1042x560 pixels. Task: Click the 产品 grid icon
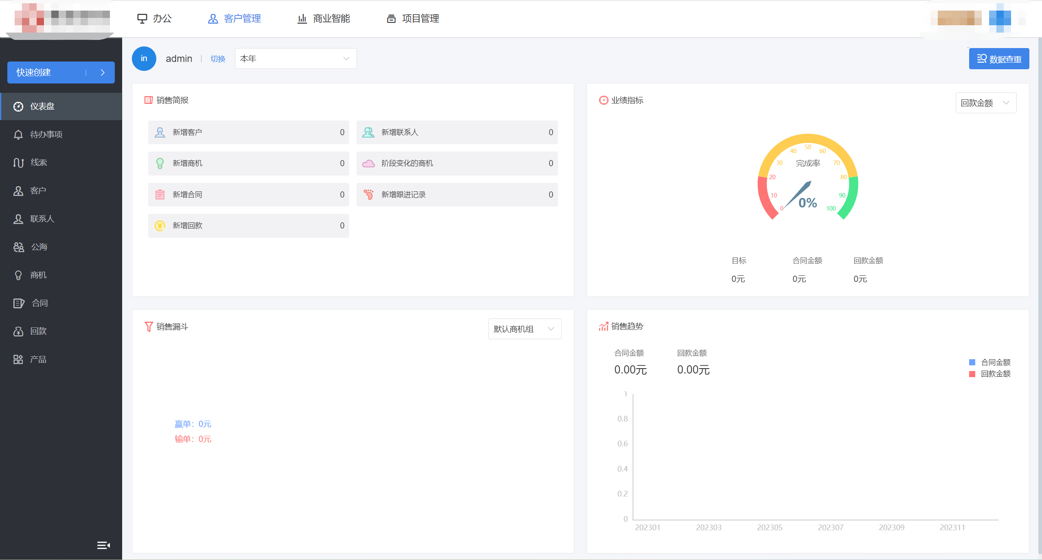tap(18, 359)
